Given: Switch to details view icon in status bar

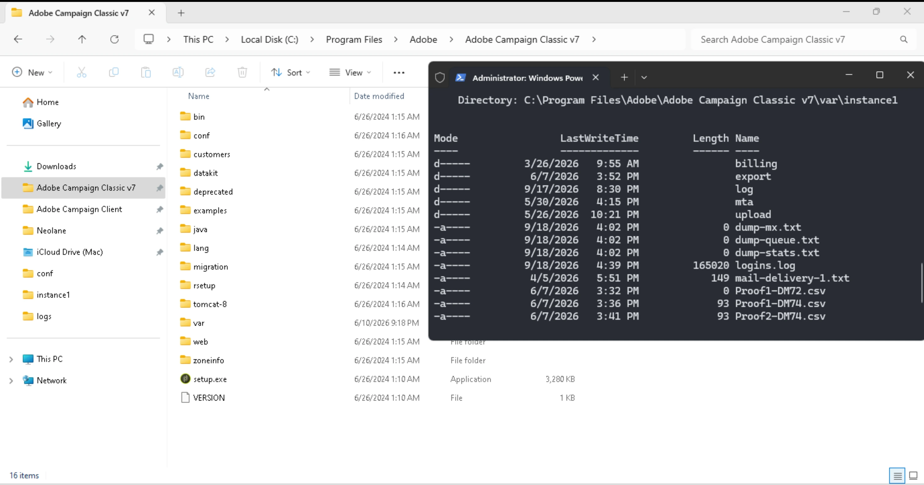Looking at the screenshot, I should tap(898, 476).
